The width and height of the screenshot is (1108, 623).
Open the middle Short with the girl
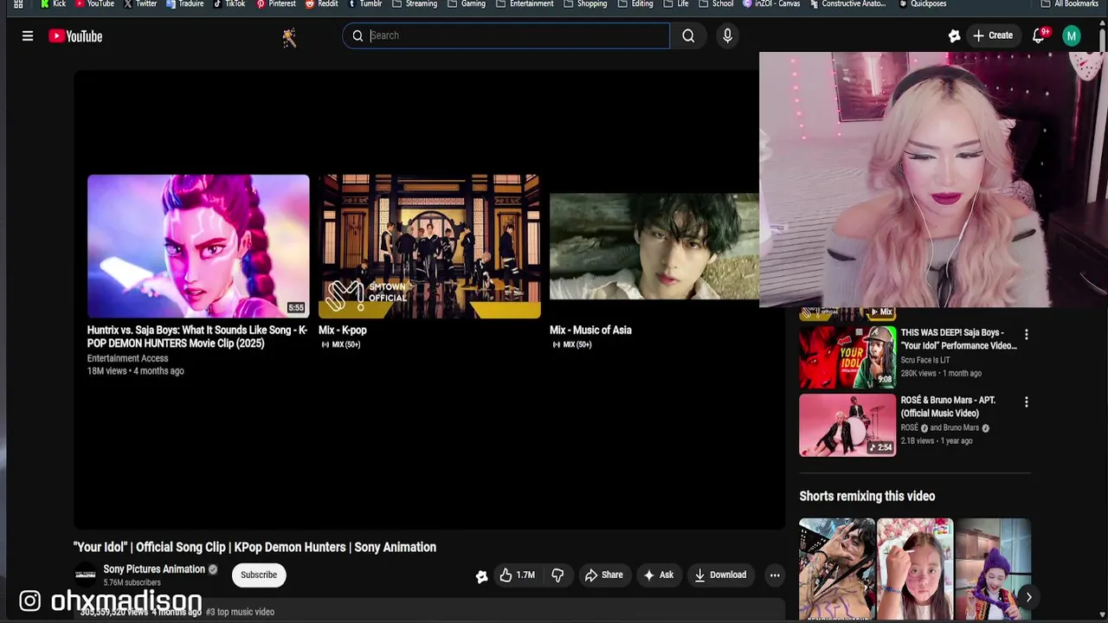(x=915, y=568)
